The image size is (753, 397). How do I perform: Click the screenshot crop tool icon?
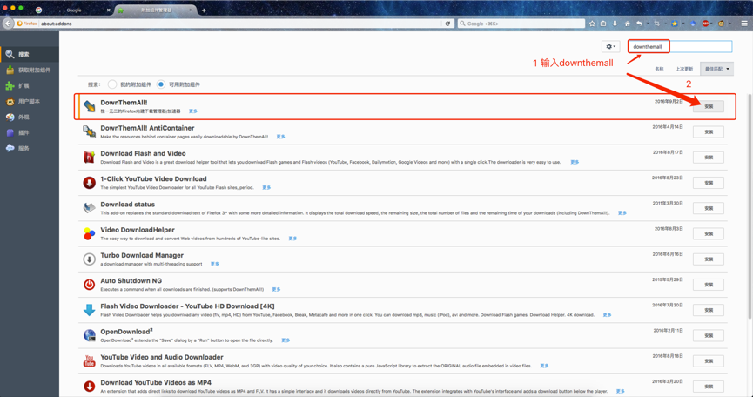(x=657, y=23)
